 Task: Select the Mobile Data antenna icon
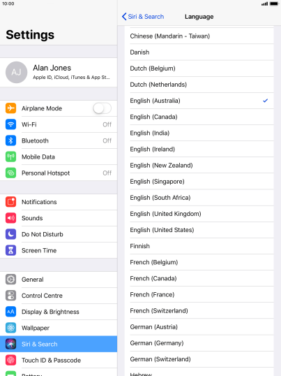point(10,157)
